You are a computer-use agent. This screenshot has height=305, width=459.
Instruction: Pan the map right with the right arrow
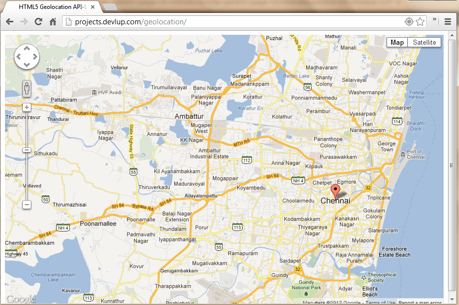coord(35,57)
